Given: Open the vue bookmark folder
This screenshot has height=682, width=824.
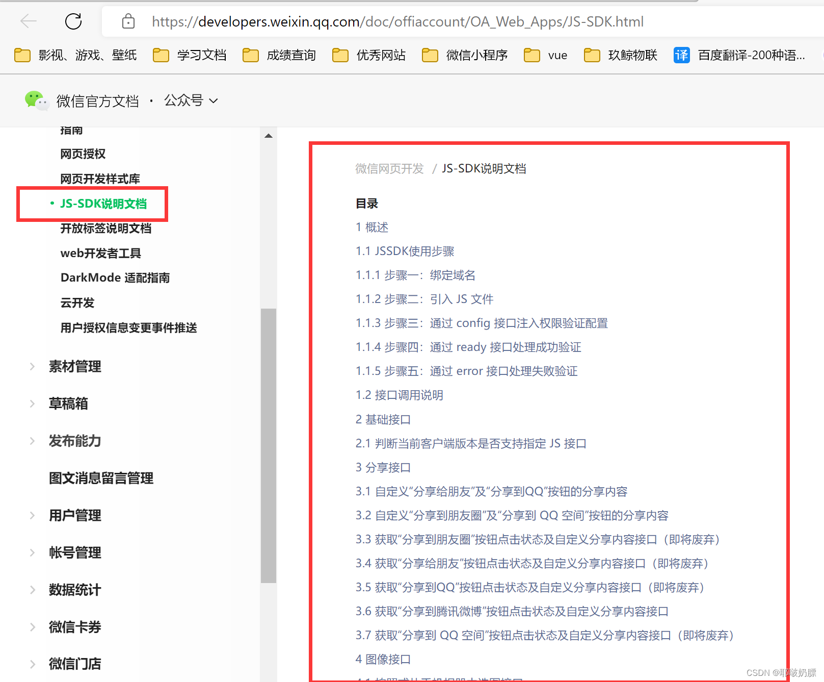Looking at the screenshot, I should tap(546, 55).
